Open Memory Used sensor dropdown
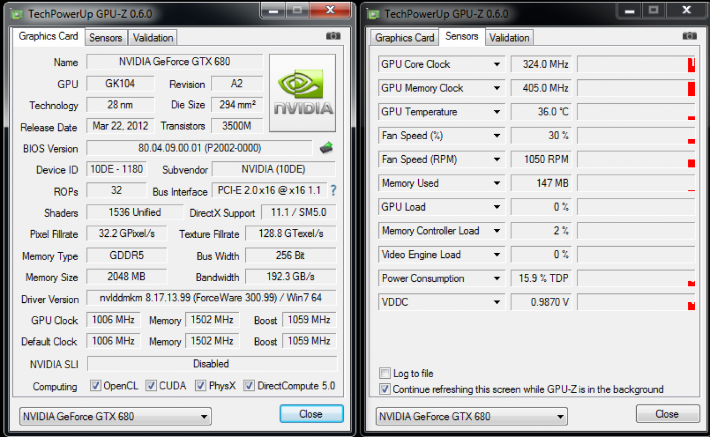 497,184
